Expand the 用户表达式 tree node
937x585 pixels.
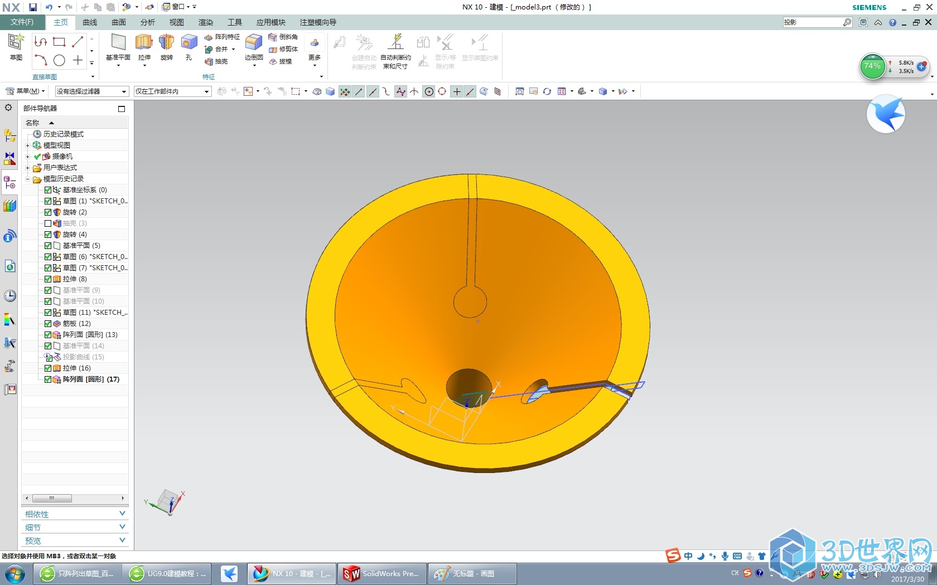pyautogui.click(x=27, y=168)
